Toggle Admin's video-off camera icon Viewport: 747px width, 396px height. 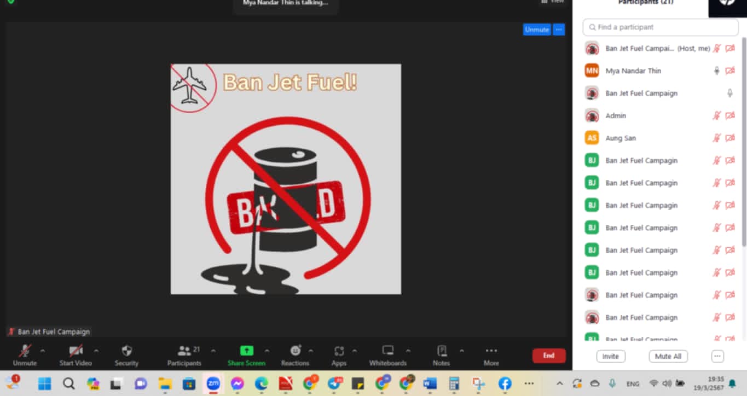pyautogui.click(x=730, y=115)
